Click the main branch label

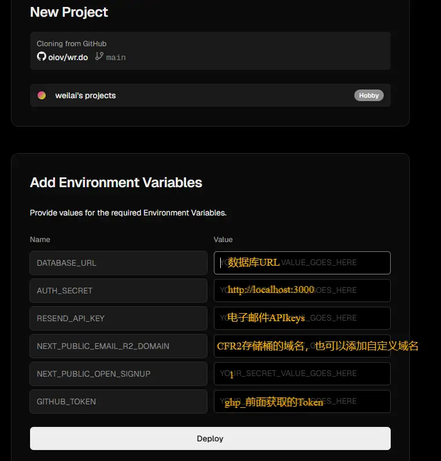pos(116,57)
